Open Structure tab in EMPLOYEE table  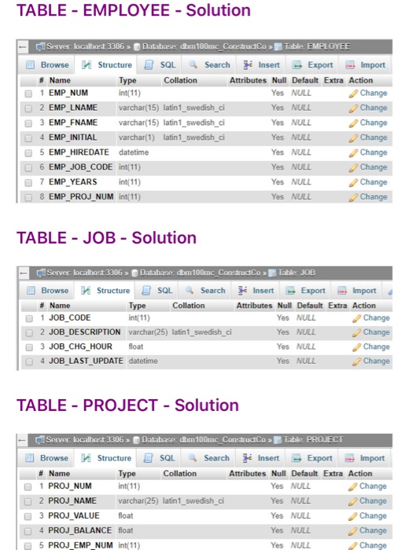(106, 65)
